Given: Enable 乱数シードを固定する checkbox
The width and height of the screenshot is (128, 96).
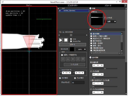Looking at the screenshot, I should click(x=62, y=55).
